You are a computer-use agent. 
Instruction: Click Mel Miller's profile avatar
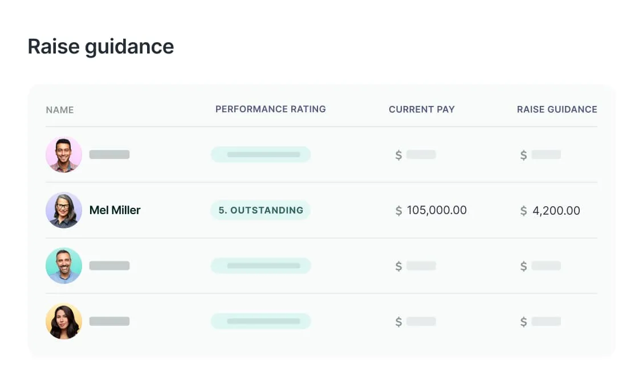(x=64, y=210)
